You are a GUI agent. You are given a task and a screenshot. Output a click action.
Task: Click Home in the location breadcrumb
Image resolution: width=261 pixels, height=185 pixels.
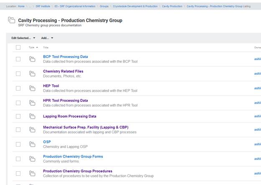21,6
